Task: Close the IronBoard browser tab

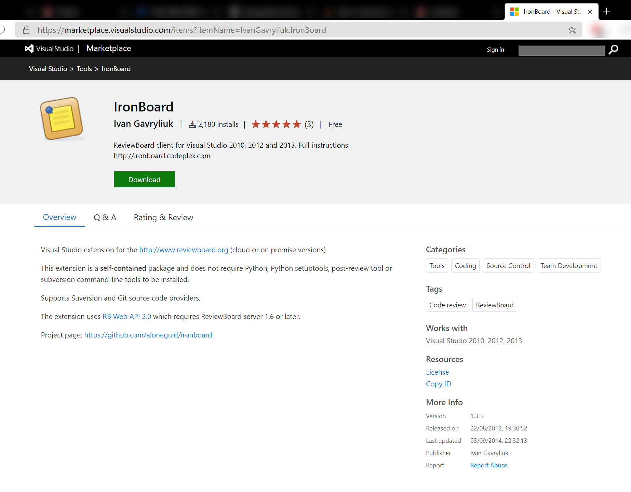Action: (590, 12)
